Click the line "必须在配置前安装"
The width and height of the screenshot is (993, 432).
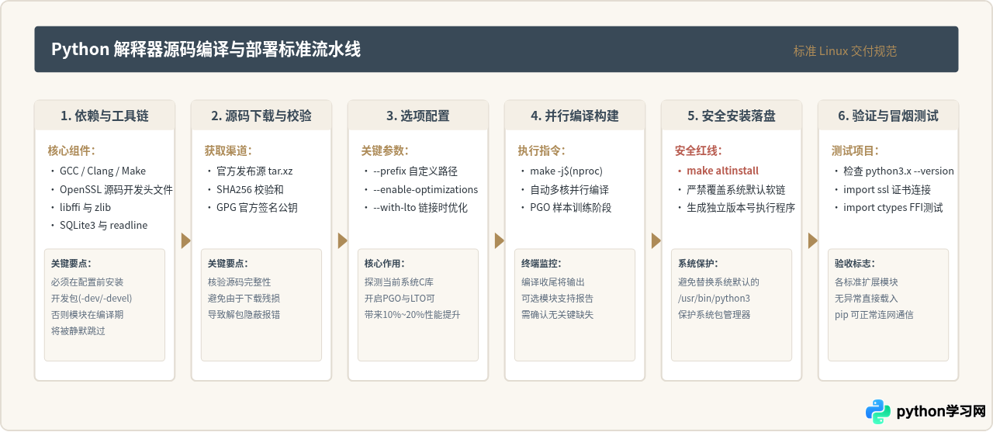coord(87,282)
